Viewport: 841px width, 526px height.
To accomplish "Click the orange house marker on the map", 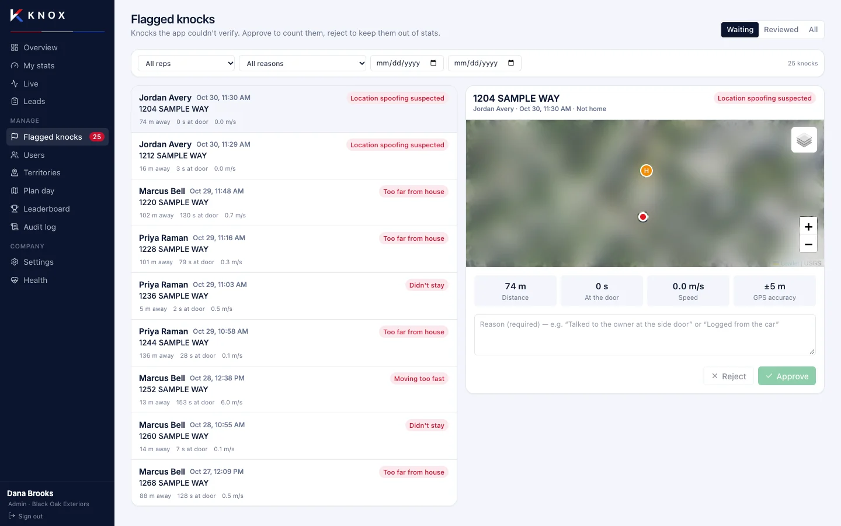I will click(x=646, y=171).
